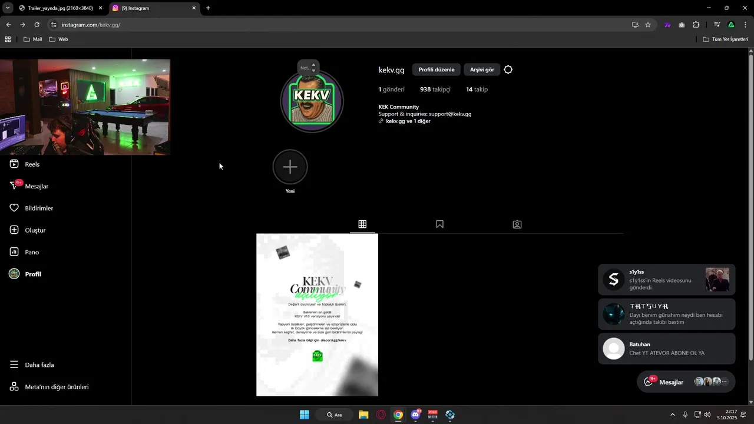Open the Web bookmarks folder
The image size is (754, 424).
tap(58, 39)
